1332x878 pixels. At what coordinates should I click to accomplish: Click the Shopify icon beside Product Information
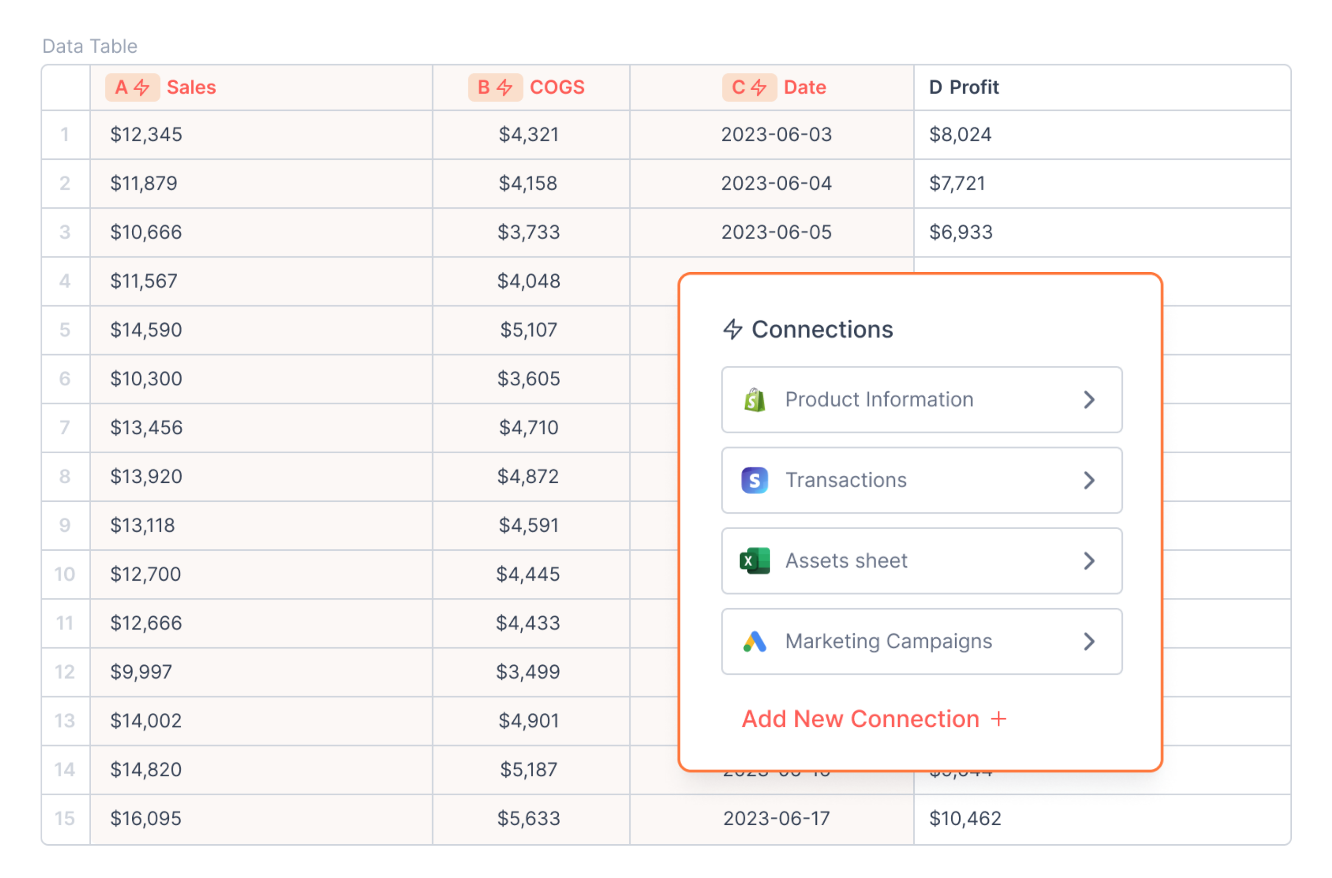click(754, 400)
